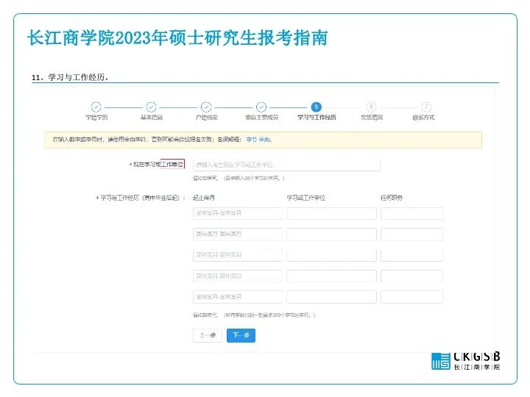
Task: Click the 学习与工作经历（高中毕业后起） label
Action: [x=141, y=198]
